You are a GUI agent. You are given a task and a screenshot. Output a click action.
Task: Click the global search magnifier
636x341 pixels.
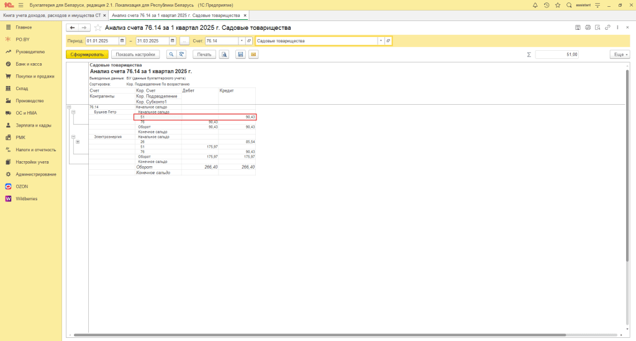pyautogui.click(x=569, y=5)
